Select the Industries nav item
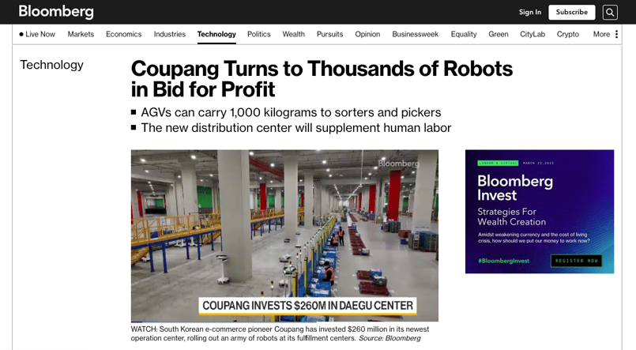The width and height of the screenshot is (636, 350). coord(170,34)
